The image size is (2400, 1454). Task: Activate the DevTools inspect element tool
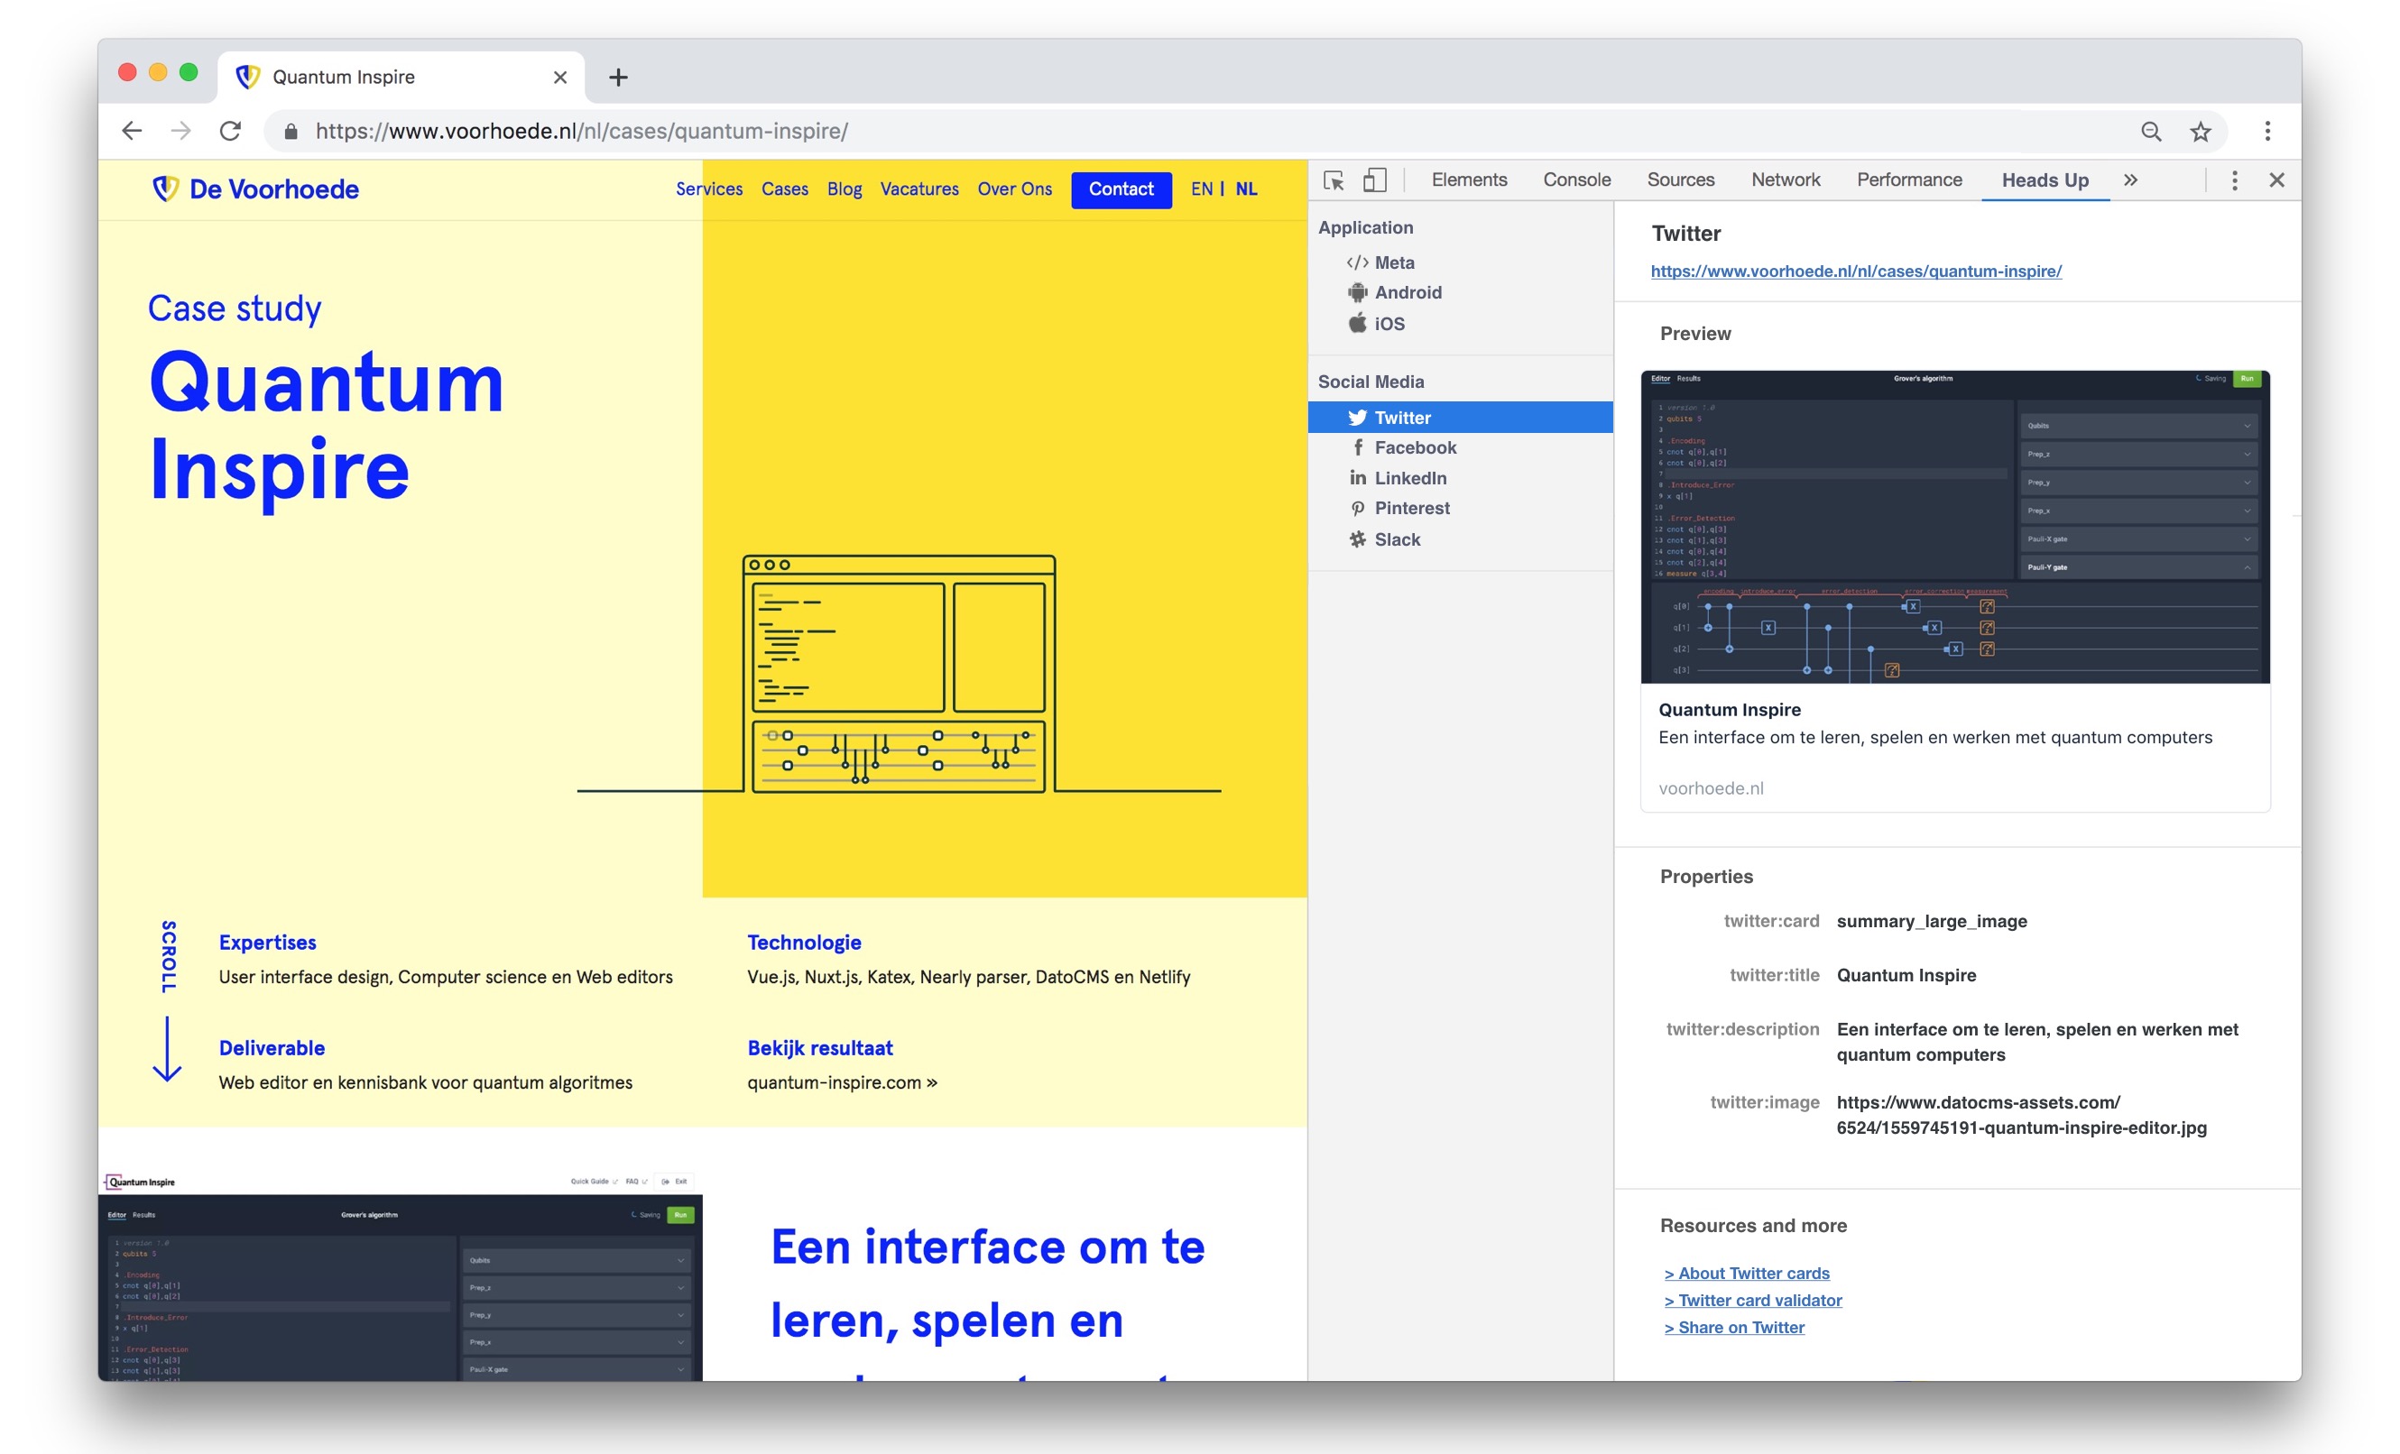[1334, 180]
